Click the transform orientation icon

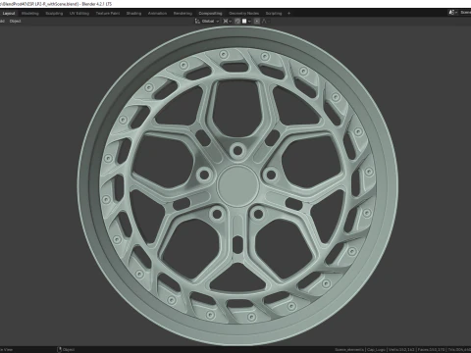coord(197,22)
